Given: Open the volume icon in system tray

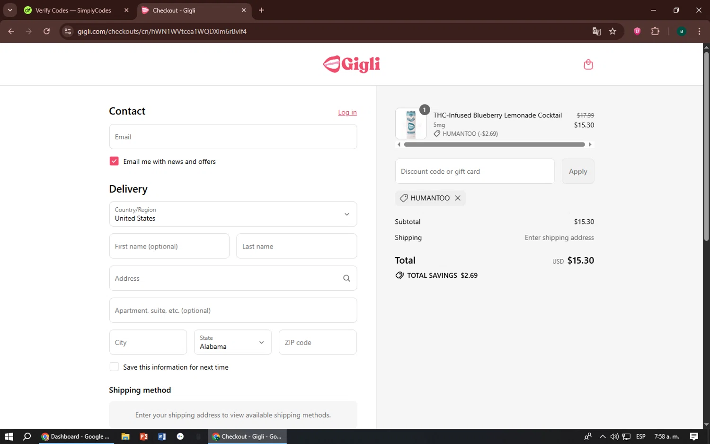Looking at the screenshot, I should pyautogui.click(x=614, y=436).
